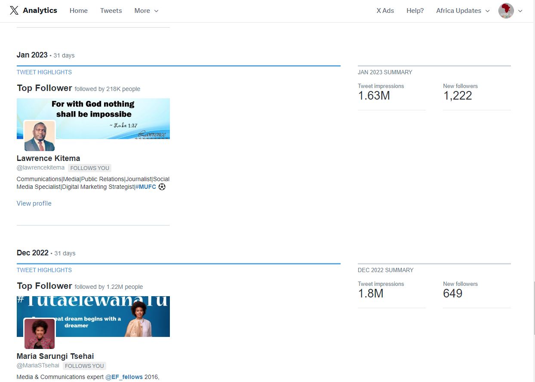Open X Ads link
Viewport: 535px width, 382px height.
tap(385, 11)
